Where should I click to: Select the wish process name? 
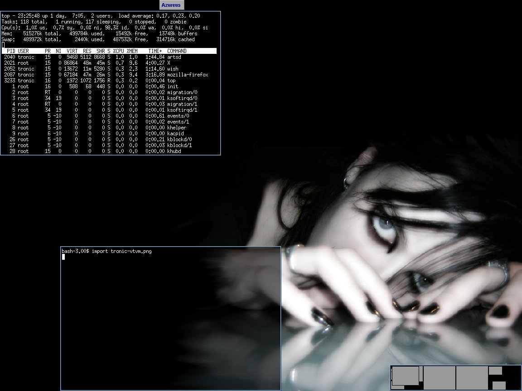click(x=173, y=69)
